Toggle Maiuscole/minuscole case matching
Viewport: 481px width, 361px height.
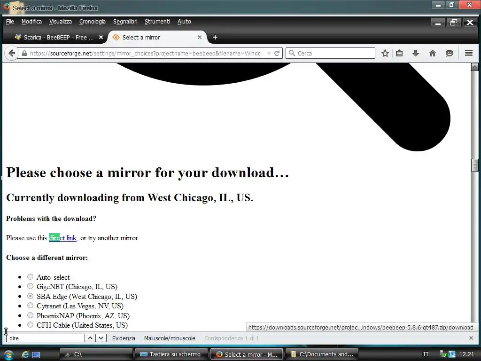[x=170, y=338]
